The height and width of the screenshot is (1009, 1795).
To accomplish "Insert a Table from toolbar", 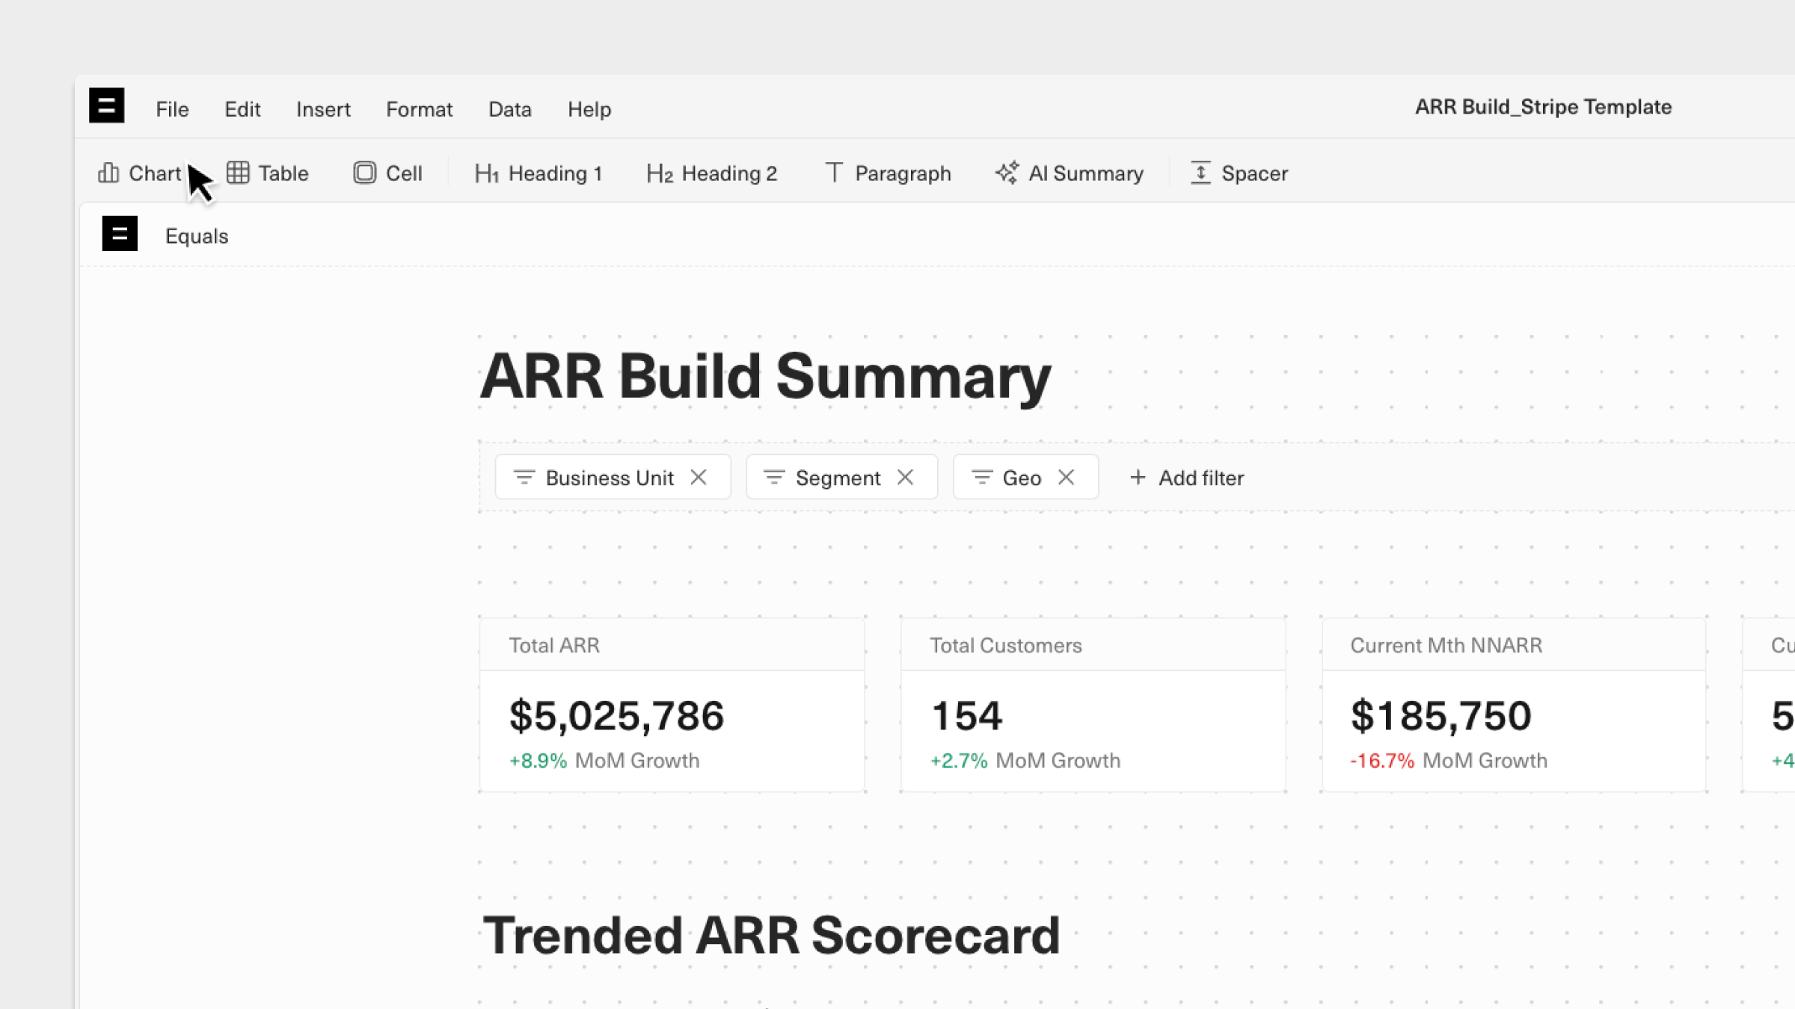I will pos(268,173).
